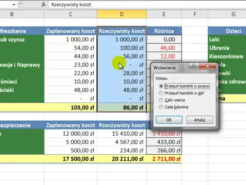
Task: Click the 'Leki' row label
Action: [227, 40]
